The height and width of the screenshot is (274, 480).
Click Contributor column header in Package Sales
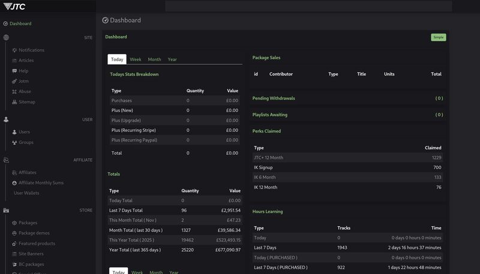point(281,74)
